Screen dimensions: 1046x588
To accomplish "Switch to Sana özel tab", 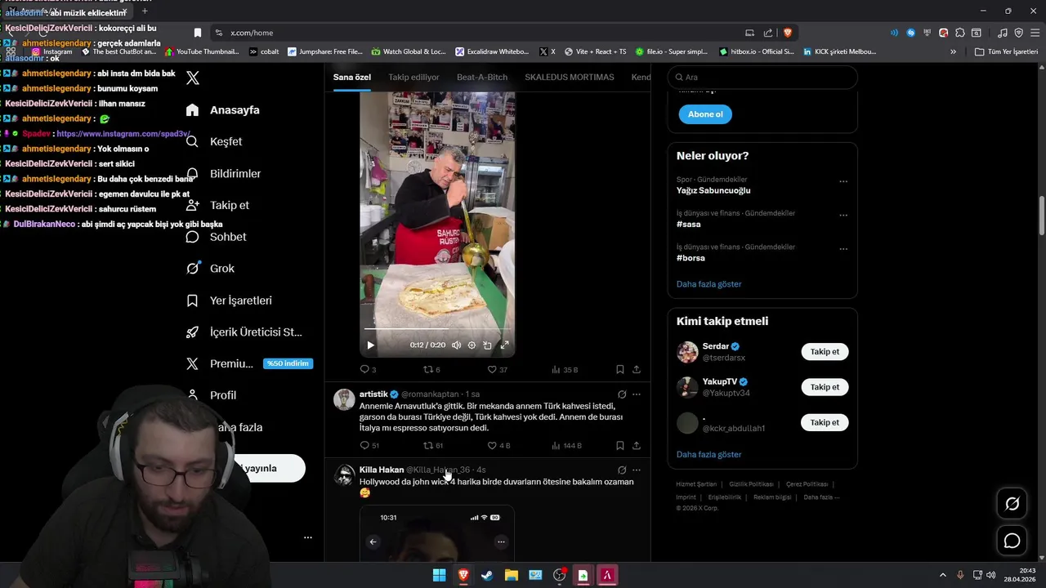I will click(x=352, y=77).
